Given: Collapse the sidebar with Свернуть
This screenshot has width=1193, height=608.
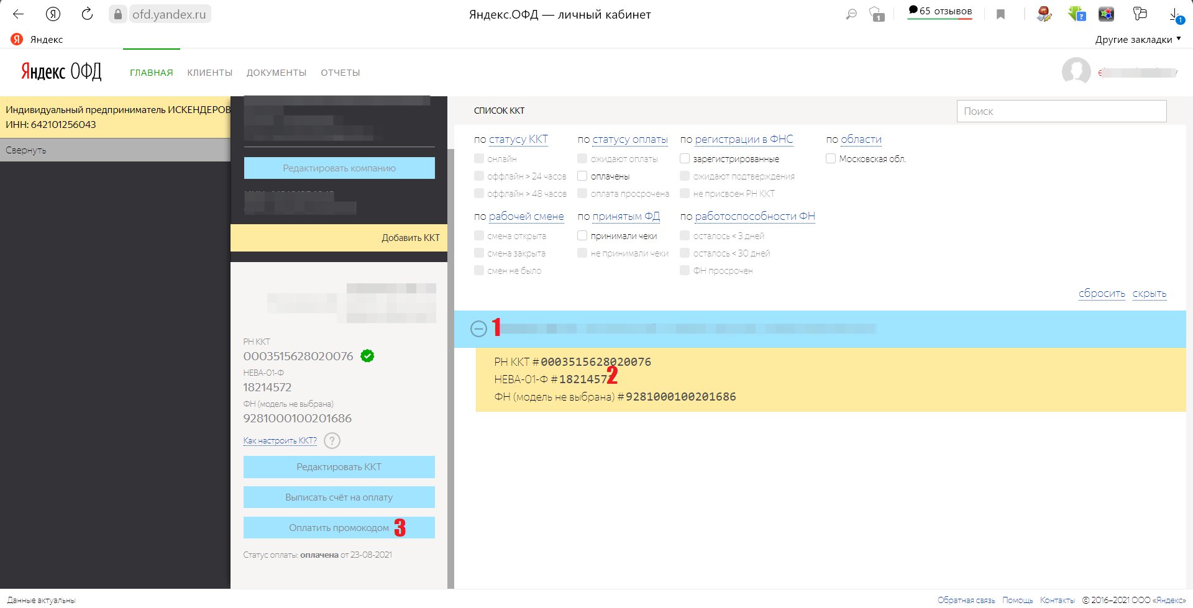Looking at the screenshot, I should [x=115, y=150].
